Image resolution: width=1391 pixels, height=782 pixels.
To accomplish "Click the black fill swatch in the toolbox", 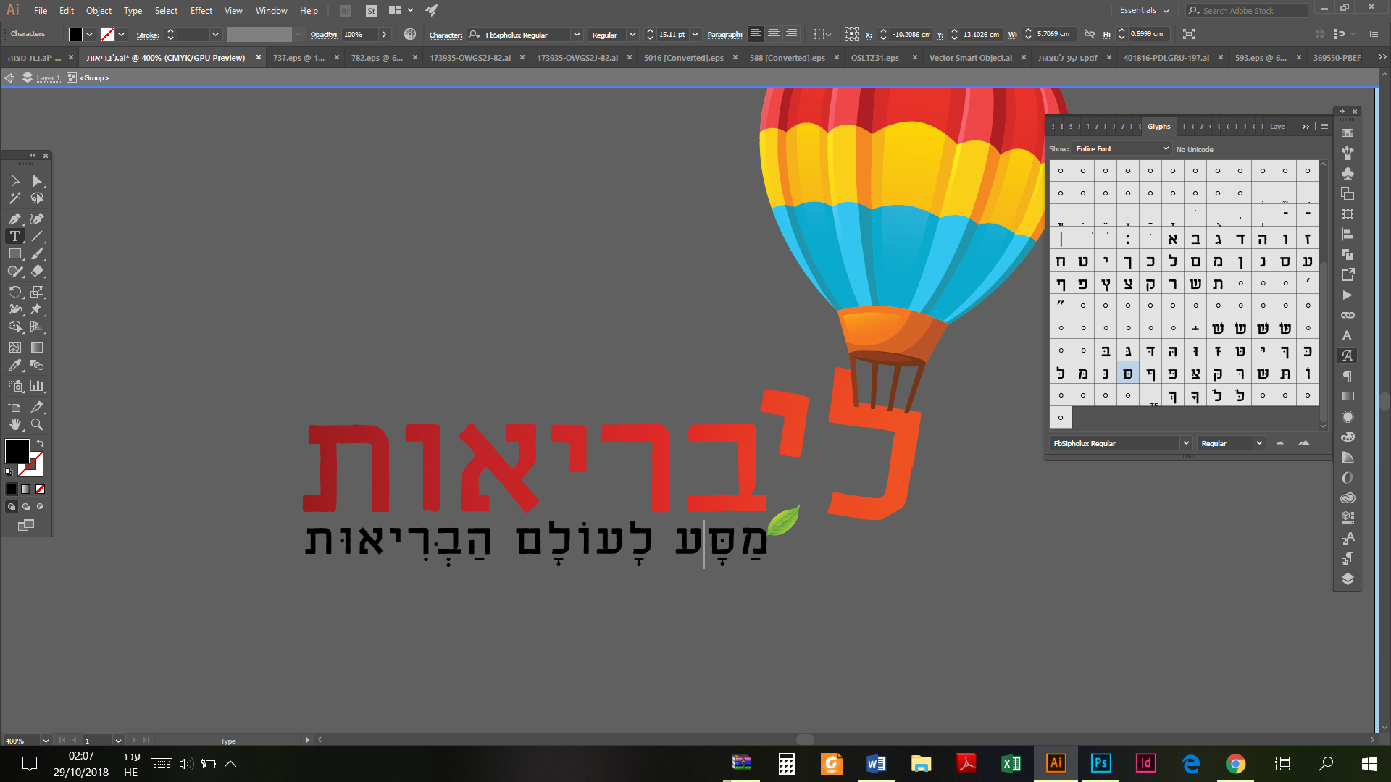I will click(x=17, y=452).
